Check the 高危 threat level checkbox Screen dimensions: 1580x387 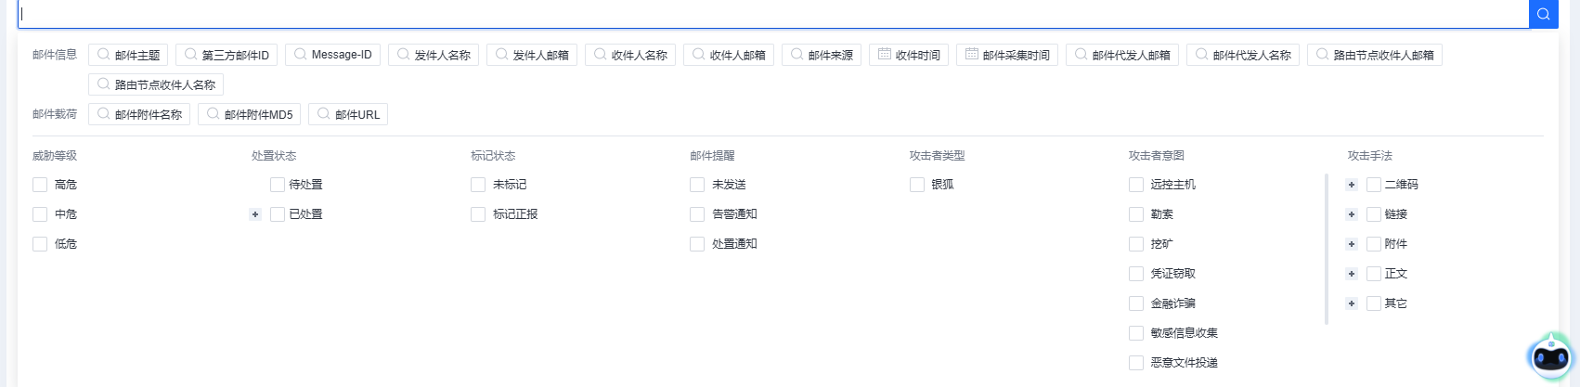coord(40,185)
